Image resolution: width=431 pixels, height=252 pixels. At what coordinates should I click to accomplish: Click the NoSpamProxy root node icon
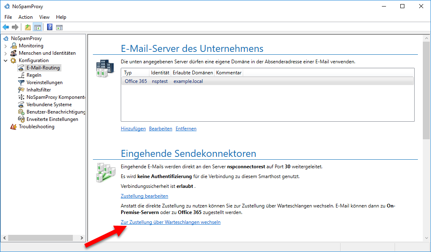pyautogui.click(x=6, y=38)
